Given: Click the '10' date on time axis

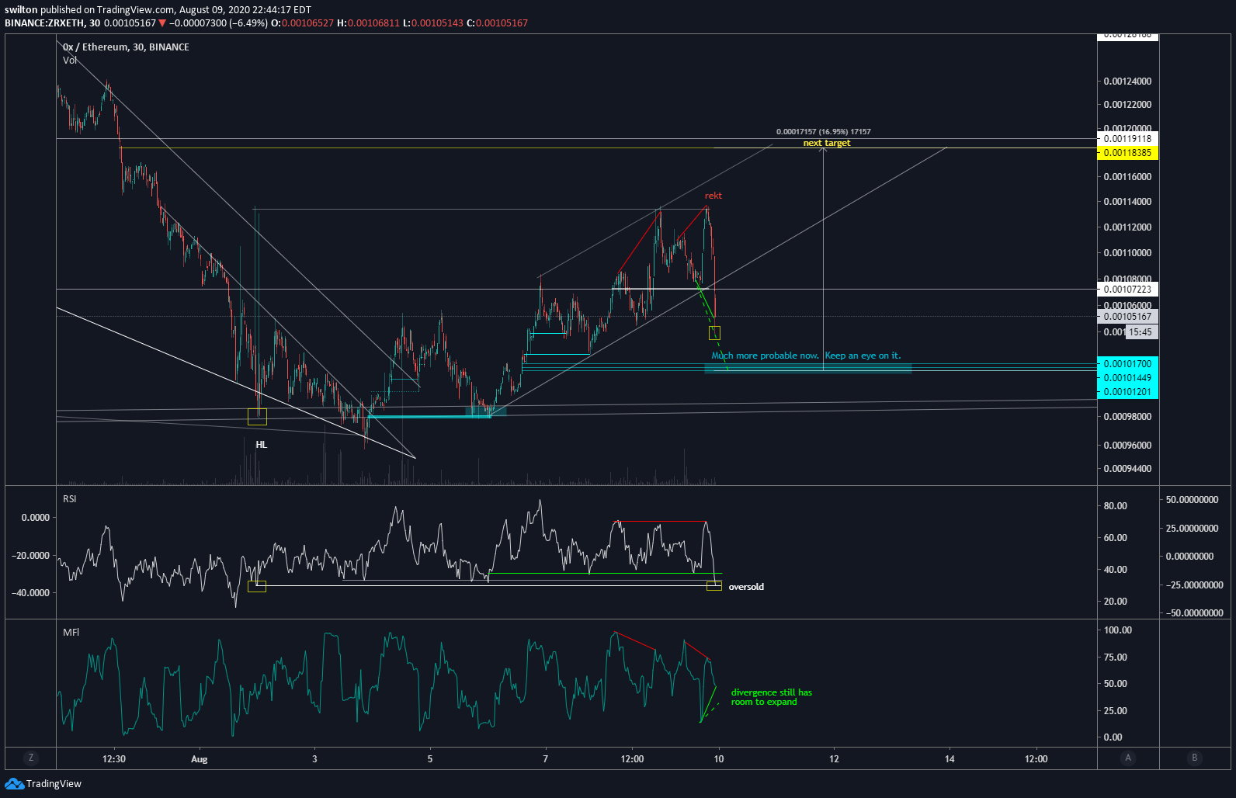Looking at the screenshot, I should [x=719, y=759].
